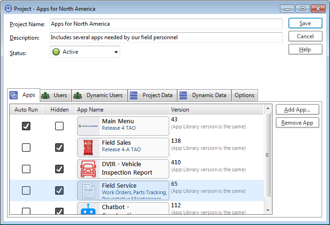330x225 pixels.
Task: Click the Main Menu MobileFrame logo thumbnail
Action: tap(88, 126)
